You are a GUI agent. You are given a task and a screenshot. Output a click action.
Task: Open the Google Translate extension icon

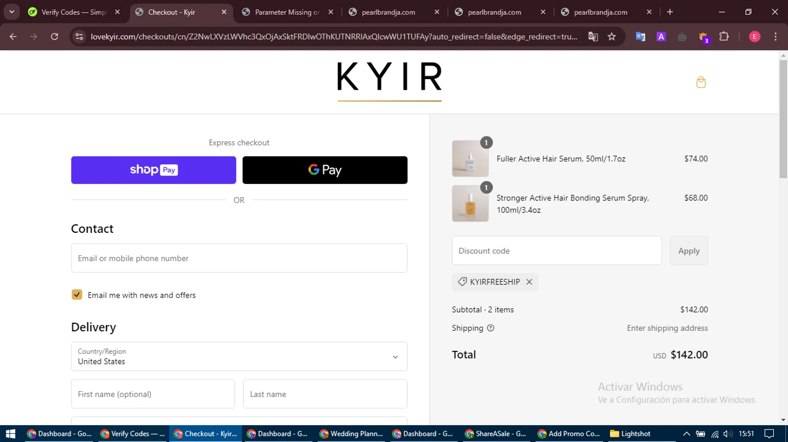[x=640, y=37]
